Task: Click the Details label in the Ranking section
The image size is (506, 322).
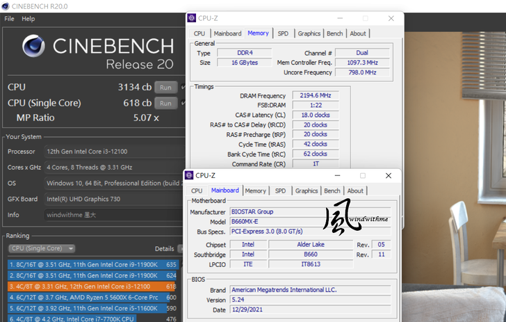Action: [164, 248]
